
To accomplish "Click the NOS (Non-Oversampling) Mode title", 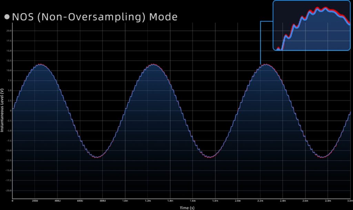I will (94, 17).
